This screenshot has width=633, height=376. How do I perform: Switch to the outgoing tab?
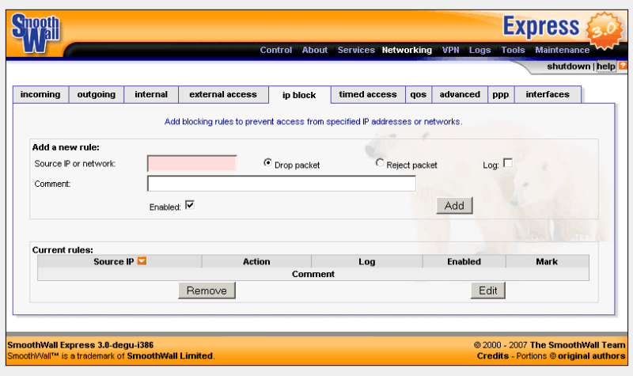(96, 94)
